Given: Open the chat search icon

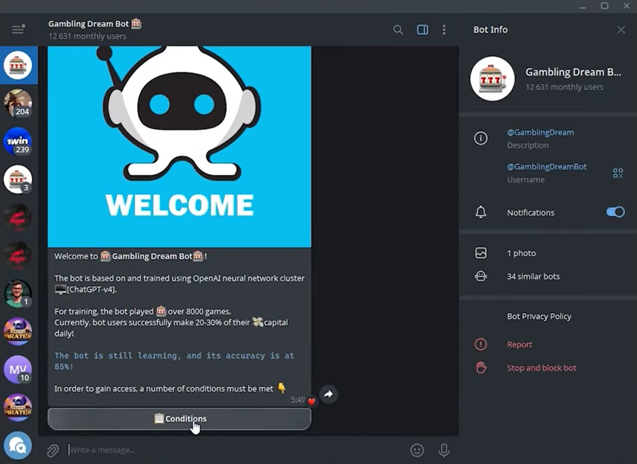Looking at the screenshot, I should tap(398, 30).
